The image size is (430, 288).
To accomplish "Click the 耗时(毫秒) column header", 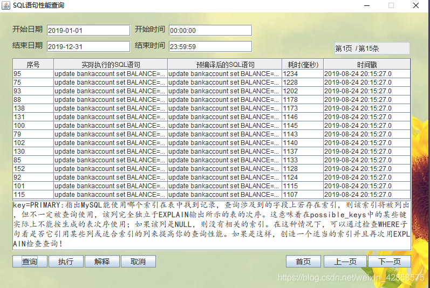I will click(303, 65).
